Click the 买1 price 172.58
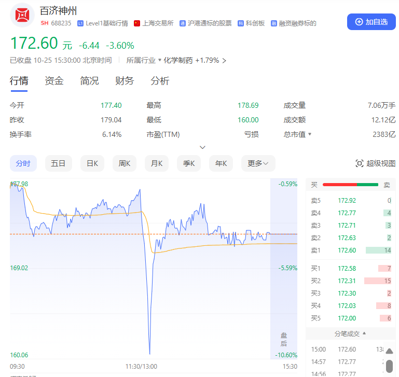Image resolution: width=399 pixels, height=377 pixels. point(347,269)
